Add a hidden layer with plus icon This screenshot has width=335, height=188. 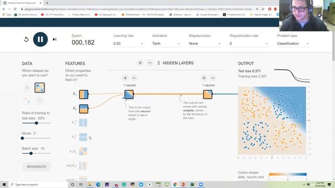140,63
